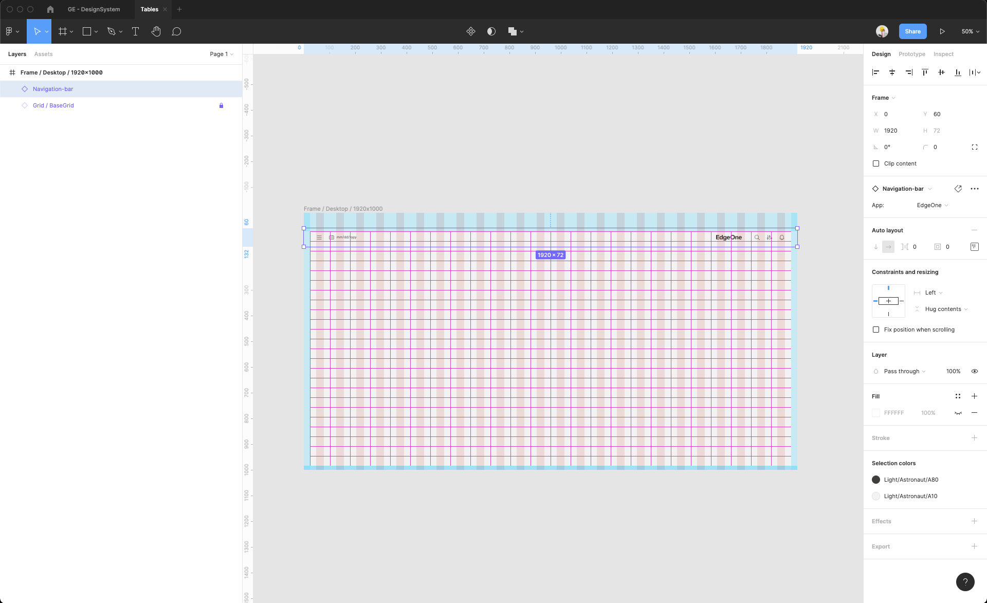Click the Go to main component icon
Viewport: 987px width, 603px height.
tap(958, 189)
